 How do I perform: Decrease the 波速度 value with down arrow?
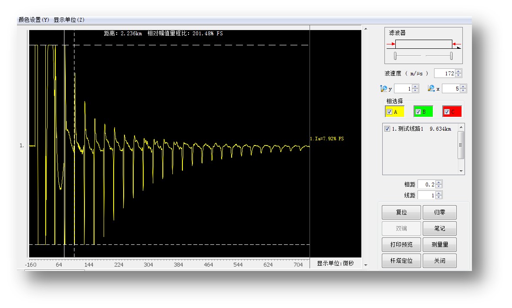(x=458, y=75)
